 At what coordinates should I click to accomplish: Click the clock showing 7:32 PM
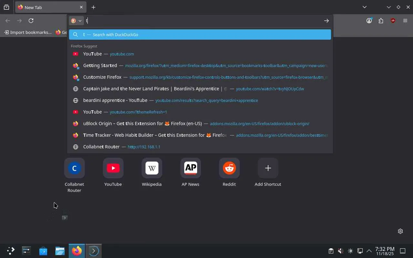pyautogui.click(x=385, y=251)
